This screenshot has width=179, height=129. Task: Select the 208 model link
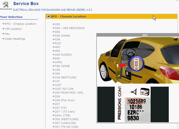(57, 24)
